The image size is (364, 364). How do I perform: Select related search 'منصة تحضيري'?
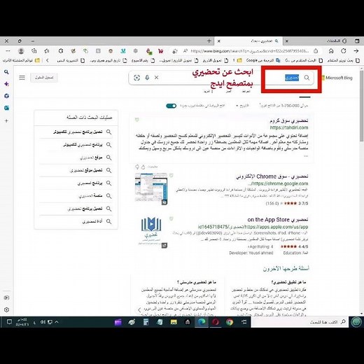(x=76, y=196)
